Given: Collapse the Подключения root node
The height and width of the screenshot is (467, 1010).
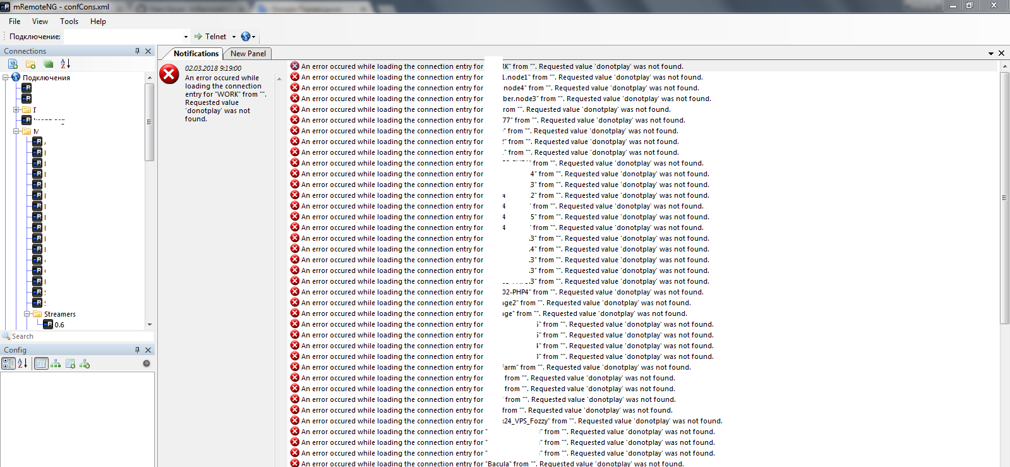Looking at the screenshot, I should [6, 78].
